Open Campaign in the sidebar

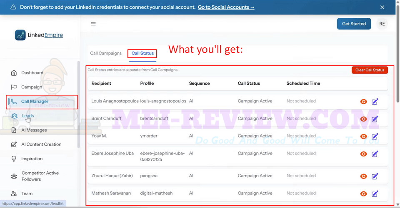pyautogui.click(x=32, y=87)
